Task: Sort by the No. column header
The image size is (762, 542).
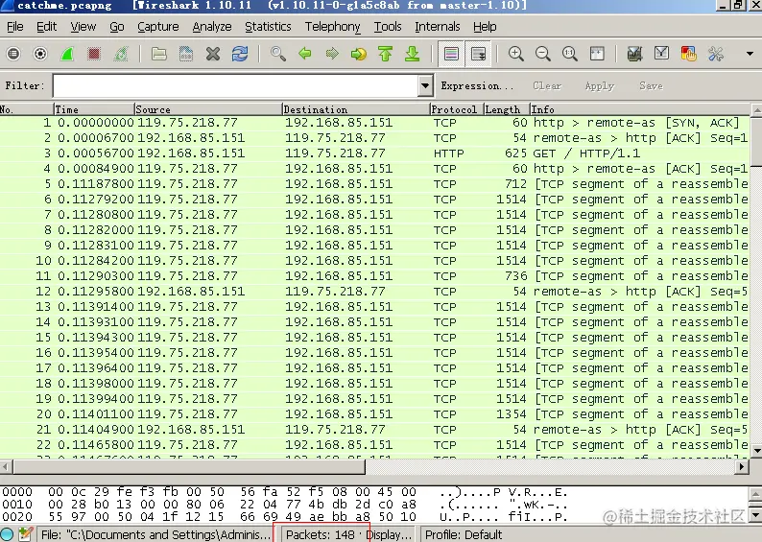Action: click(26, 109)
